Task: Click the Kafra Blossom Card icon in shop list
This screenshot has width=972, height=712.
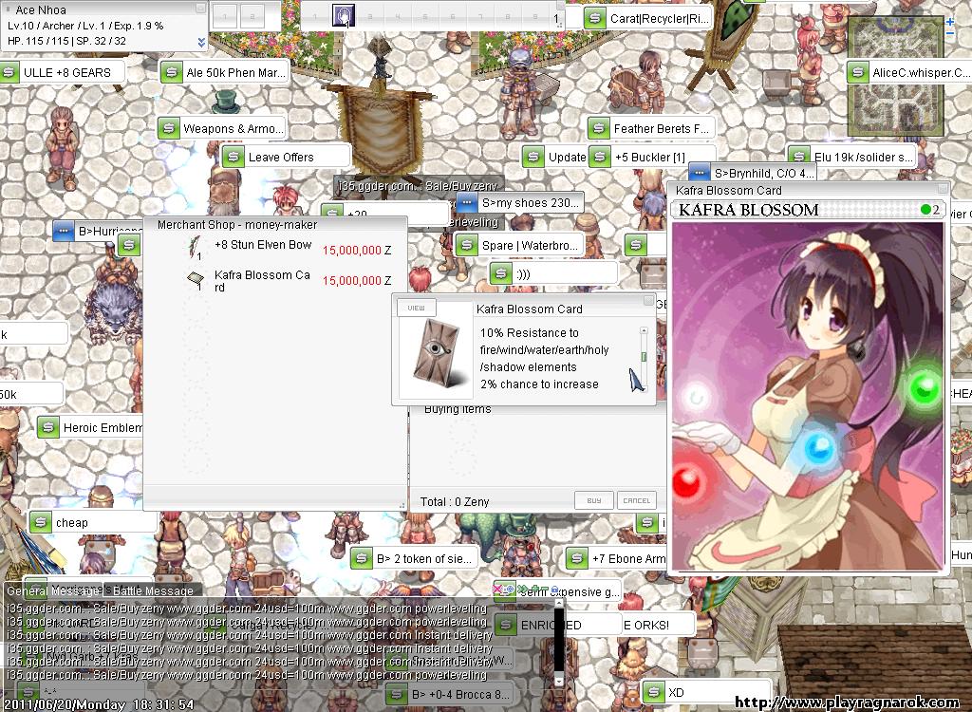Action: click(196, 278)
